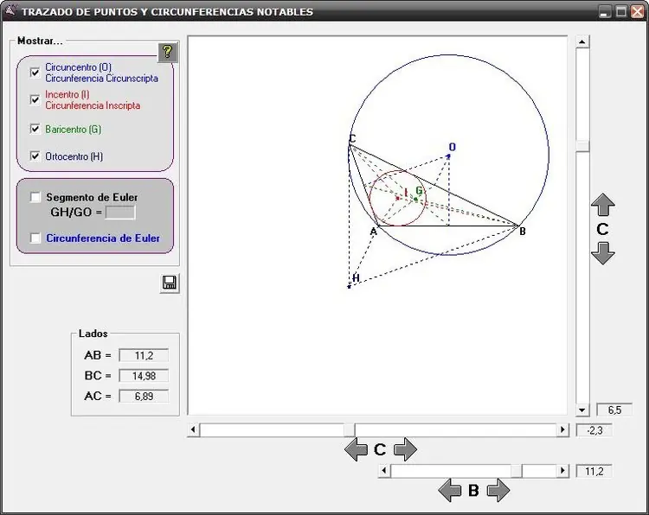Screen dimensions: 649x515
Task: Click the AC side length field
Action: point(144,396)
